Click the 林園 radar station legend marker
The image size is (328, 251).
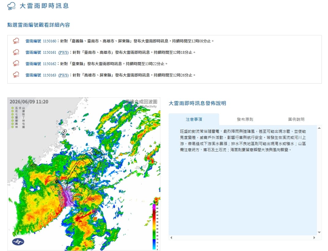(x=13, y=127)
